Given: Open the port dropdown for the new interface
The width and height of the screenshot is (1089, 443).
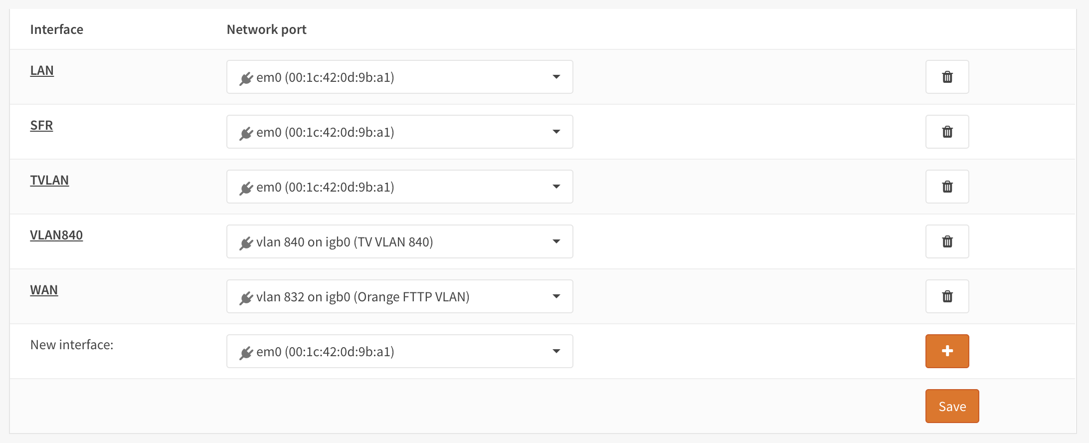Looking at the screenshot, I should (557, 351).
